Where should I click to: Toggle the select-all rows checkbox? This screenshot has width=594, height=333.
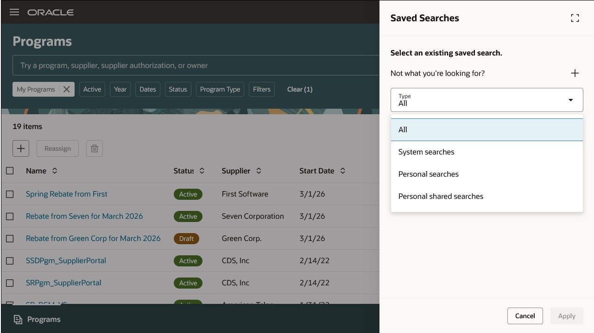10,171
